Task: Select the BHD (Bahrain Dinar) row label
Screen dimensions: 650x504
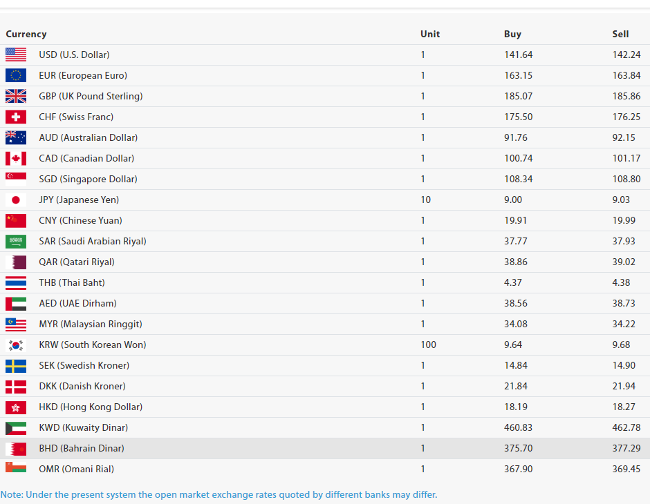Action: (82, 448)
